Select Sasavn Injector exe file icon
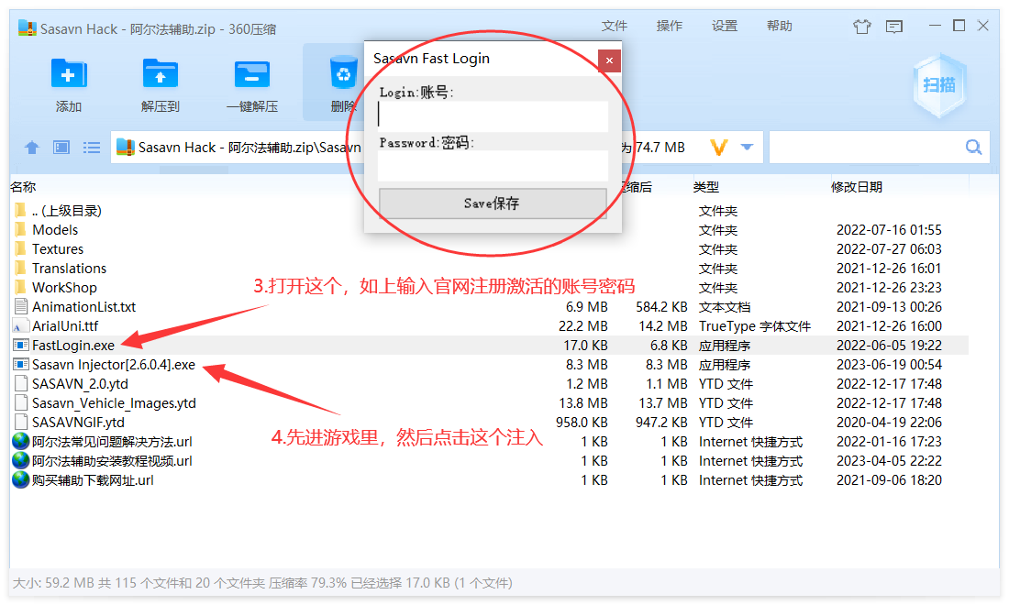Image resolution: width=1009 pixels, height=605 pixels. pos(20,365)
